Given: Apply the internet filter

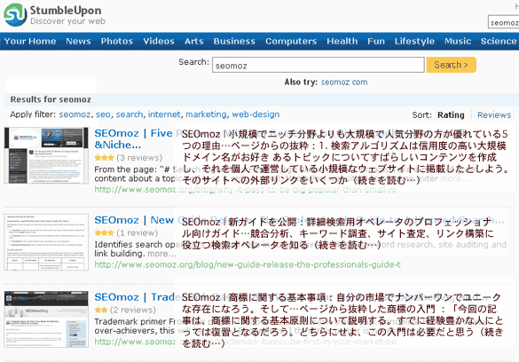Looking at the screenshot, I should pos(164,114).
